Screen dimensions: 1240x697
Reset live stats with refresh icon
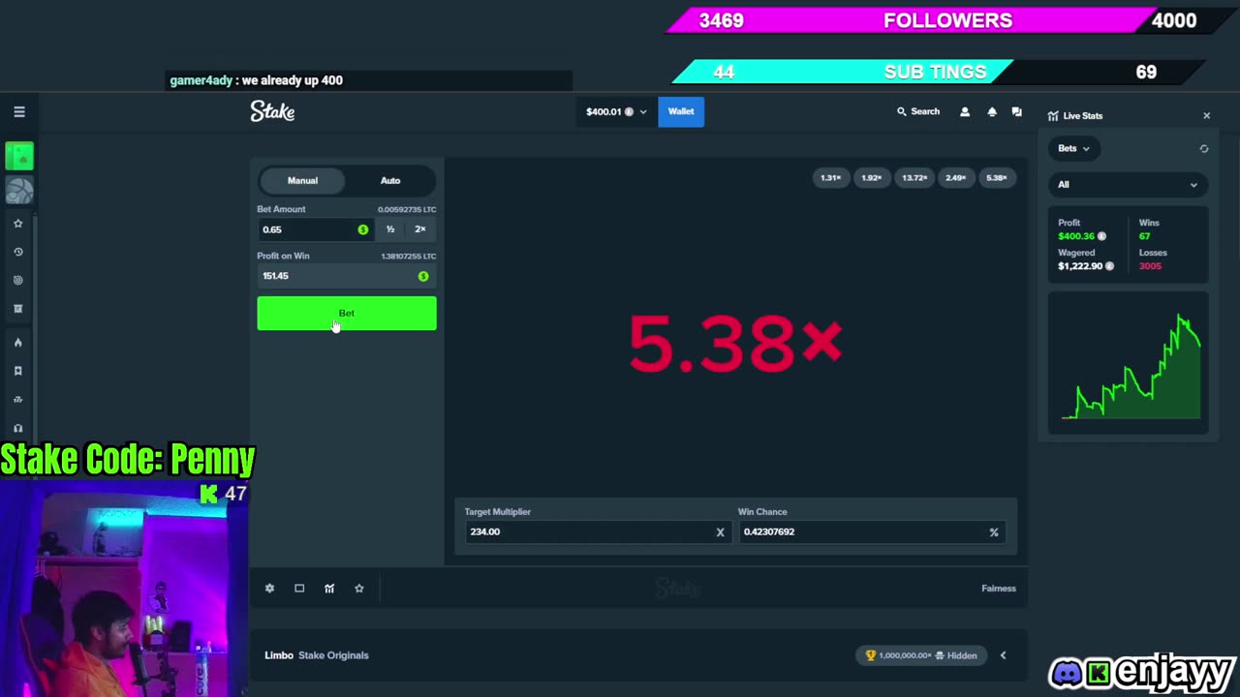click(1204, 149)
